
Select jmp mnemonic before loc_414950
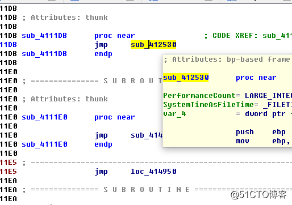pyautogui.click(x=101, y=172)
